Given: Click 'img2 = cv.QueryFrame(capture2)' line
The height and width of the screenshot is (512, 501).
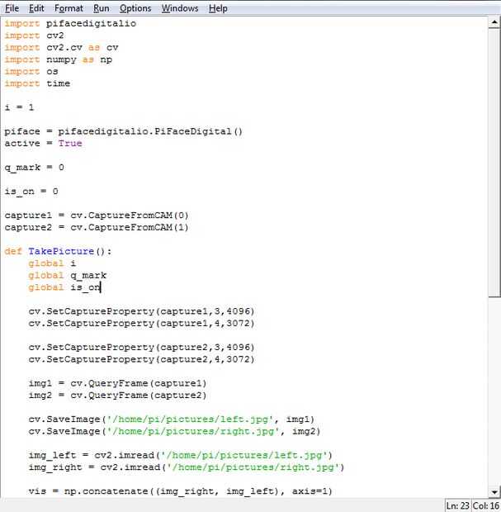Looking at the screenshot, I should pyautogui.click(x=117, y=396).
